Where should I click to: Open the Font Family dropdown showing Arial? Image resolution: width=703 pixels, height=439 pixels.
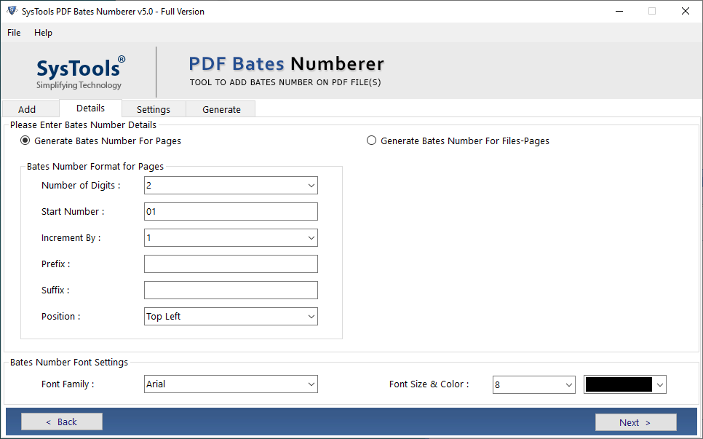point(231,384)
